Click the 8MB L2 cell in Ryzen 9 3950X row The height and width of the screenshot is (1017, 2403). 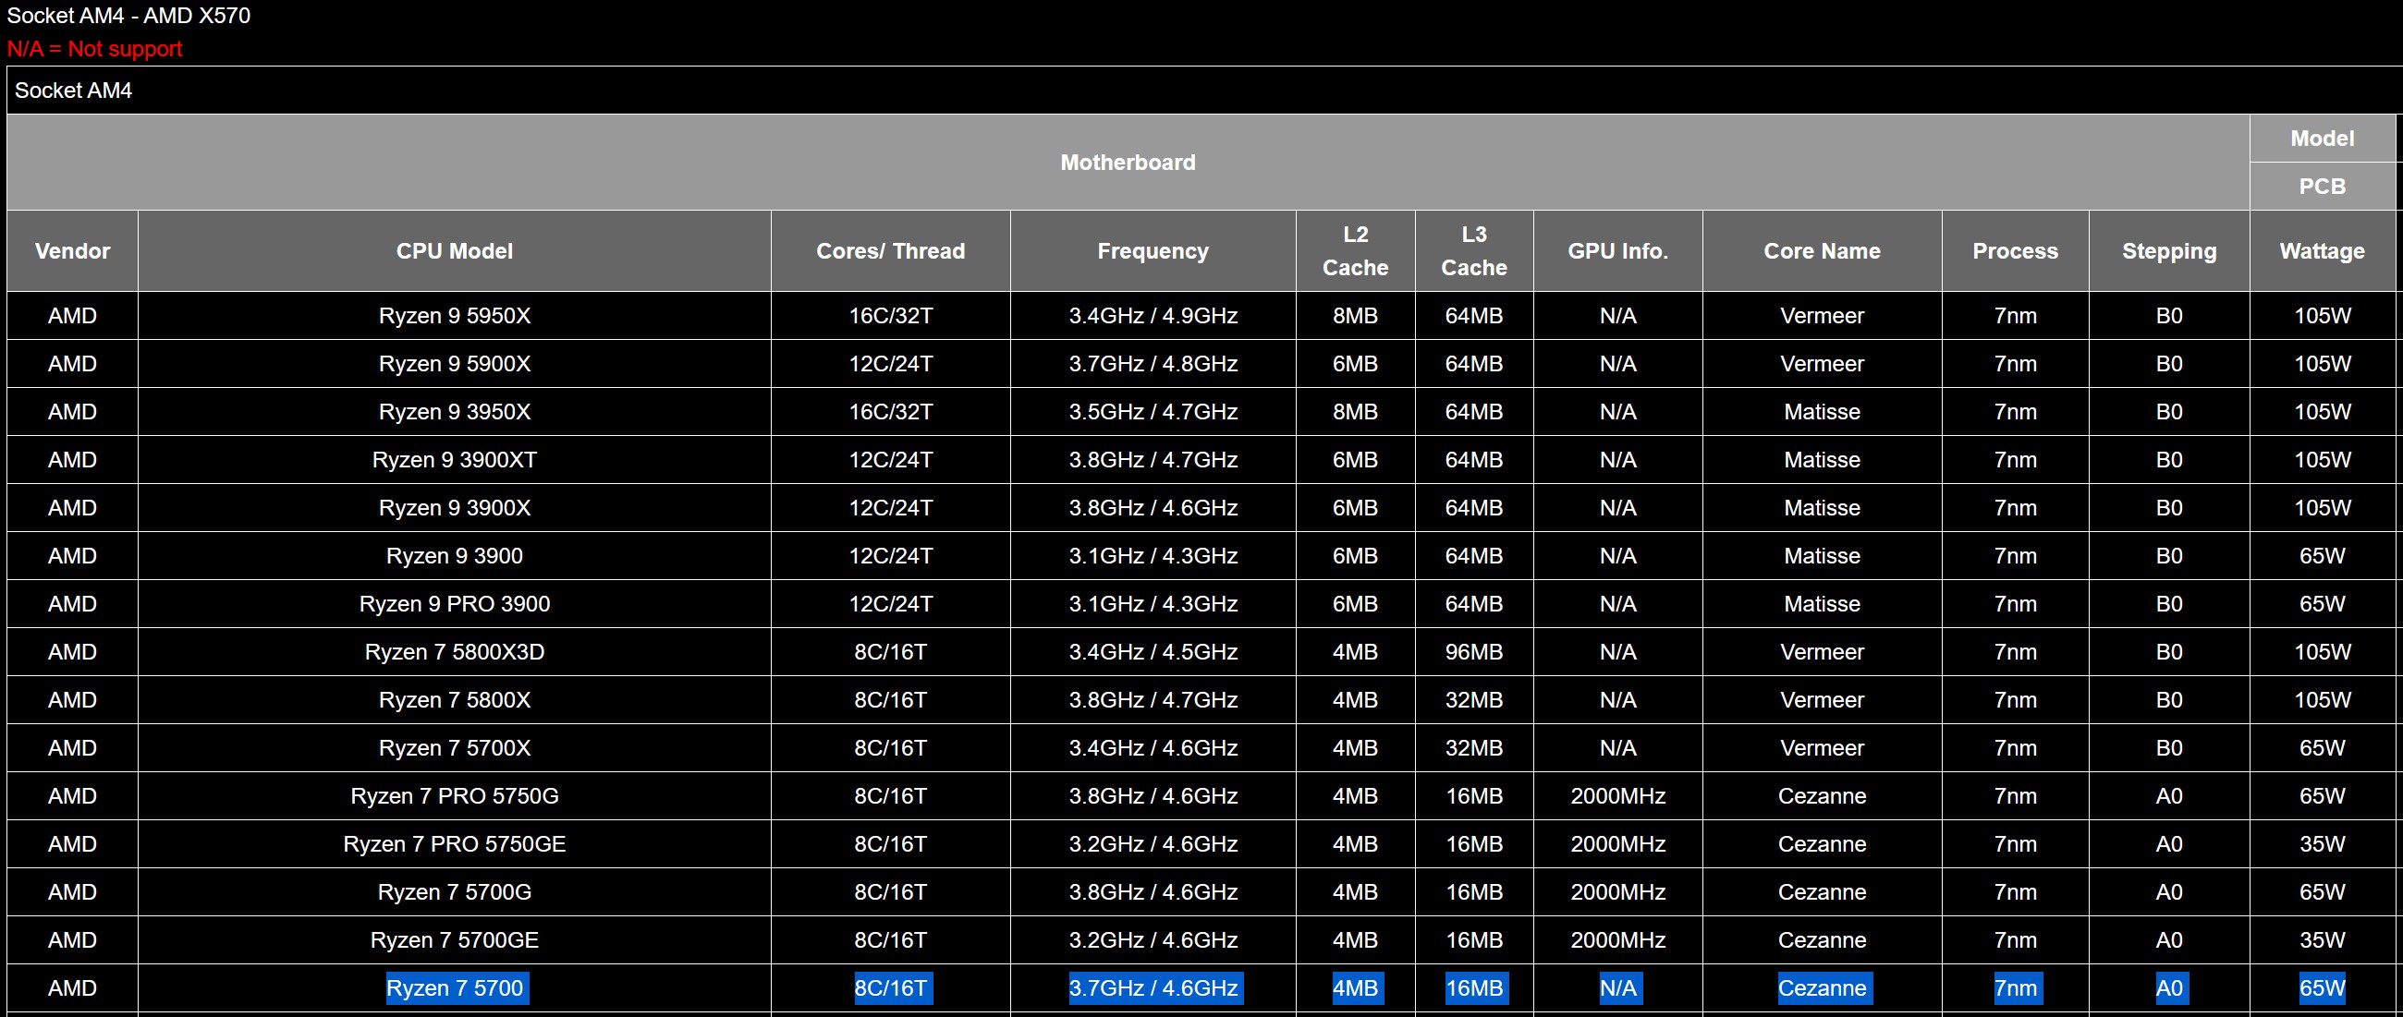point(1356,412)
